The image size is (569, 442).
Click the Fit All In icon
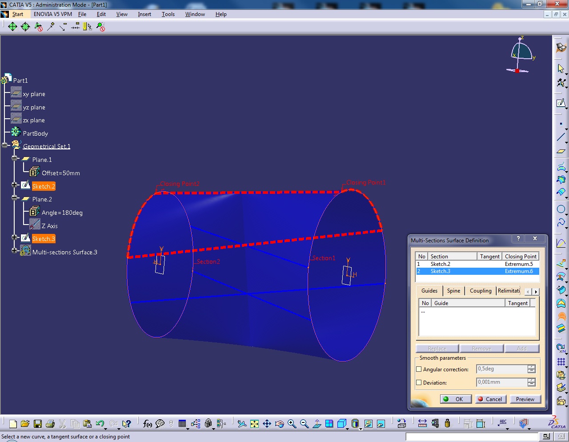click(x=254, y=424)
